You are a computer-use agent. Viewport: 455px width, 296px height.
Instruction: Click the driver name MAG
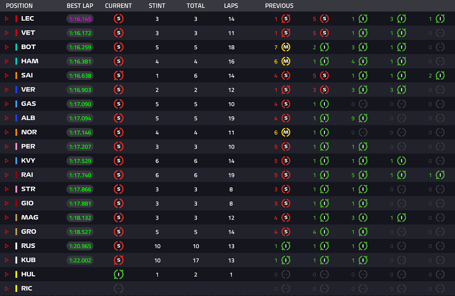coord(30,218)
